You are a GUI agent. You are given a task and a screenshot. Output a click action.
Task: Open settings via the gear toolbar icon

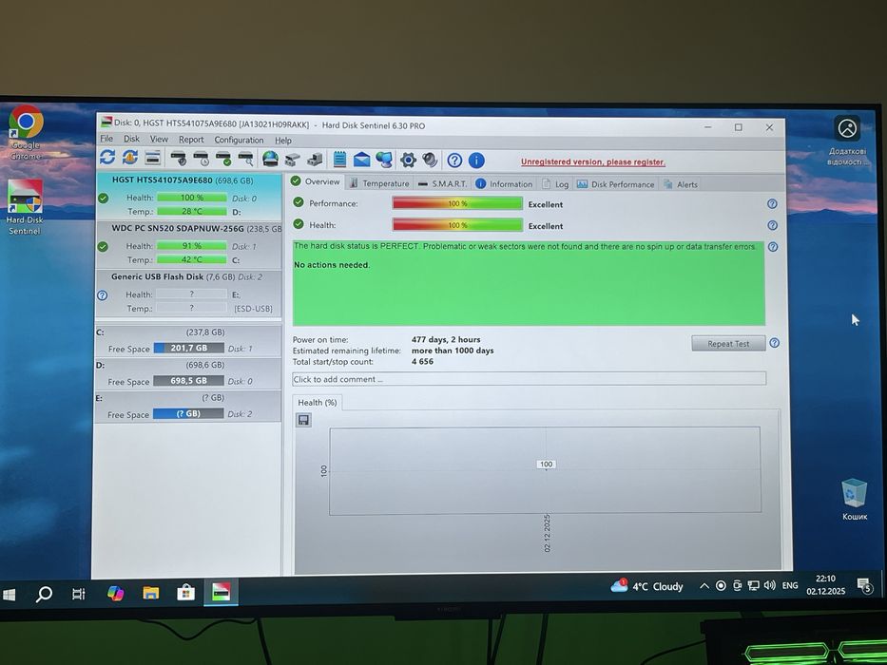408,160
